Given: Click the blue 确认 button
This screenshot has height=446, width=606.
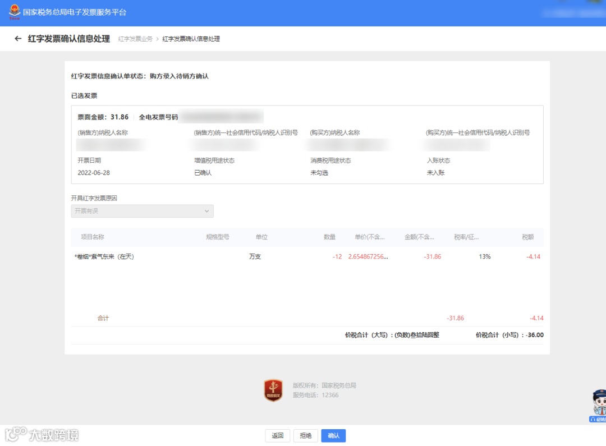Looking at the screenshot, I should [333, 435].
